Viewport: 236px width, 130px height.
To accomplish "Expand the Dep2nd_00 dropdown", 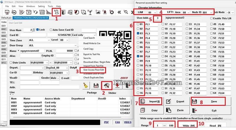I will pyautogui.click(x=67, y=68).
